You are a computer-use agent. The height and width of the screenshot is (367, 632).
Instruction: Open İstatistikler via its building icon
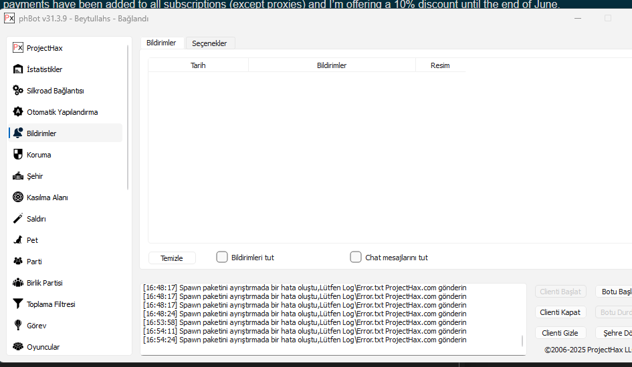[x=18, y=69]
